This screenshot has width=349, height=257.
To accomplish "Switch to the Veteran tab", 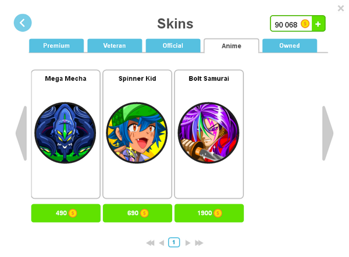I will click(x=115, y=45).
